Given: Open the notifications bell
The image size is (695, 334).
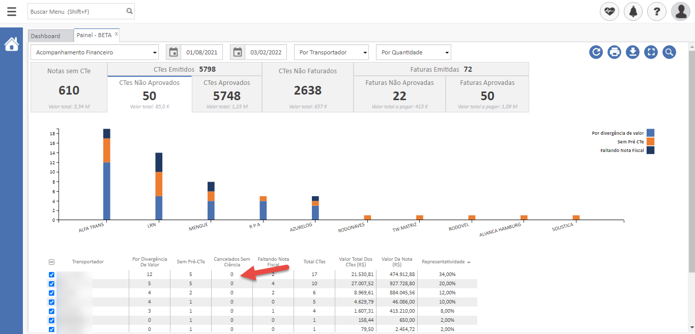Looking at the screenshot, I should point(633,11).
